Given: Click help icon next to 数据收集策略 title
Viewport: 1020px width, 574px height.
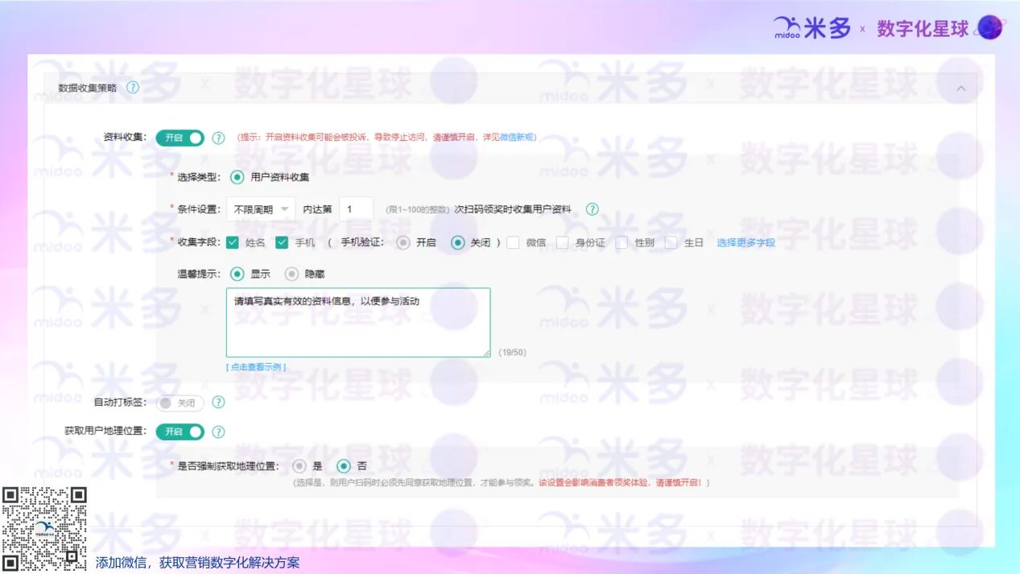Looking at the screenshot, I should click(133, 88).
